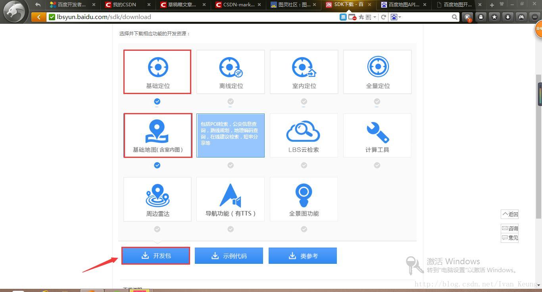Select the 导航功能(有TTS) card
This screenshot has height=292, width=542.
coord(231,199)
